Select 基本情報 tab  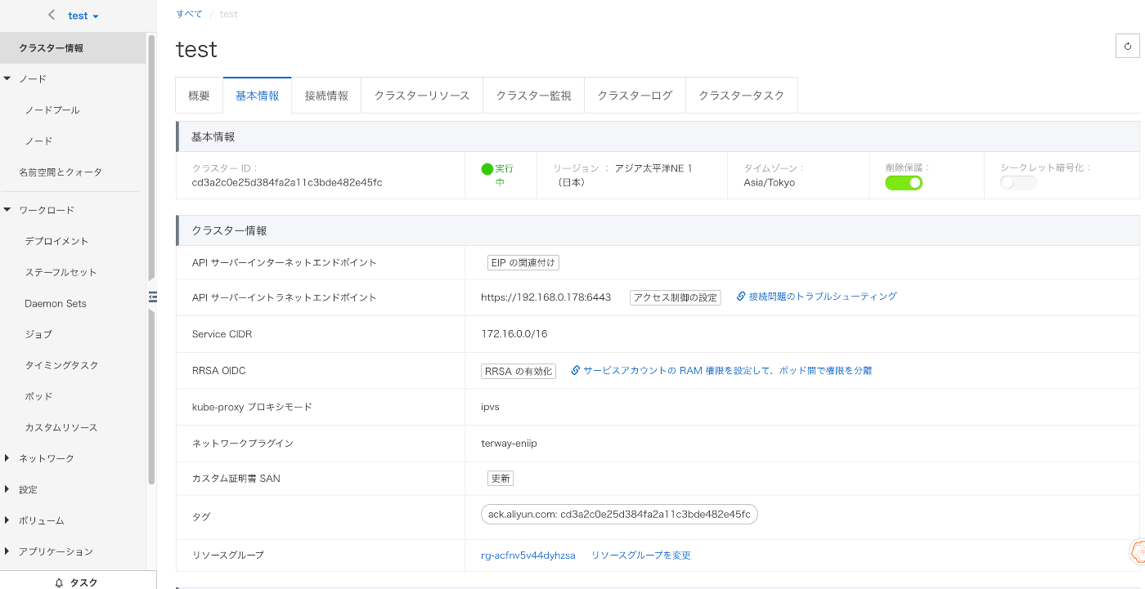pos(258,96)
